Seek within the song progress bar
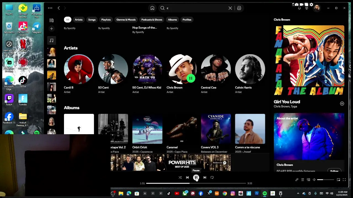353x198 pixels. point(196,183)
